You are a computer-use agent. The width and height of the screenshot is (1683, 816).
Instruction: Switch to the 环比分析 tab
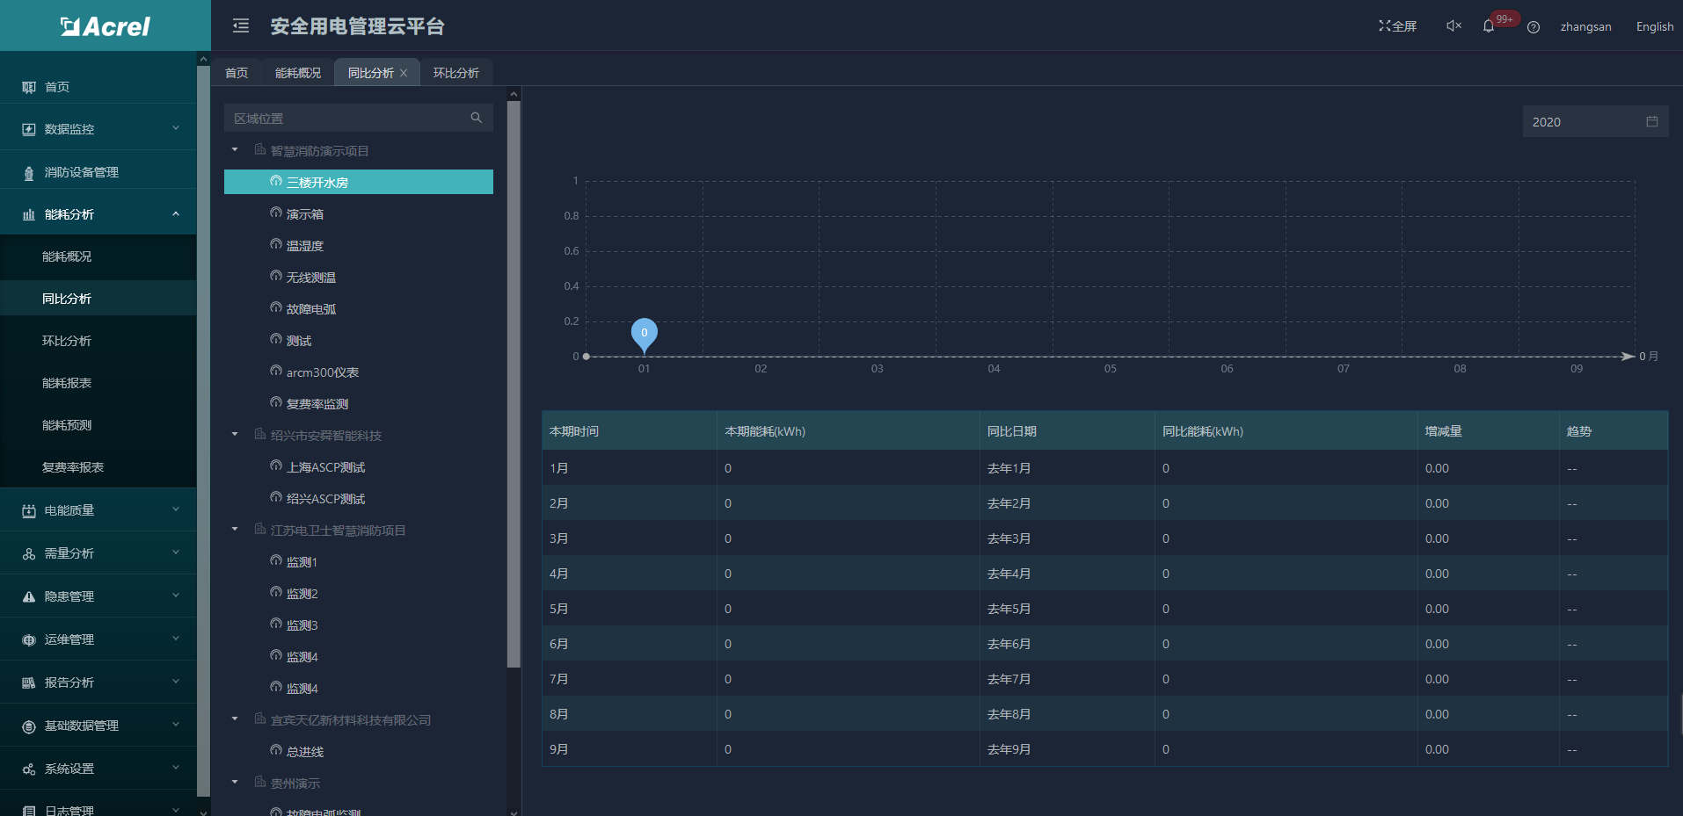pyautogui.click(x=455, y=73)
